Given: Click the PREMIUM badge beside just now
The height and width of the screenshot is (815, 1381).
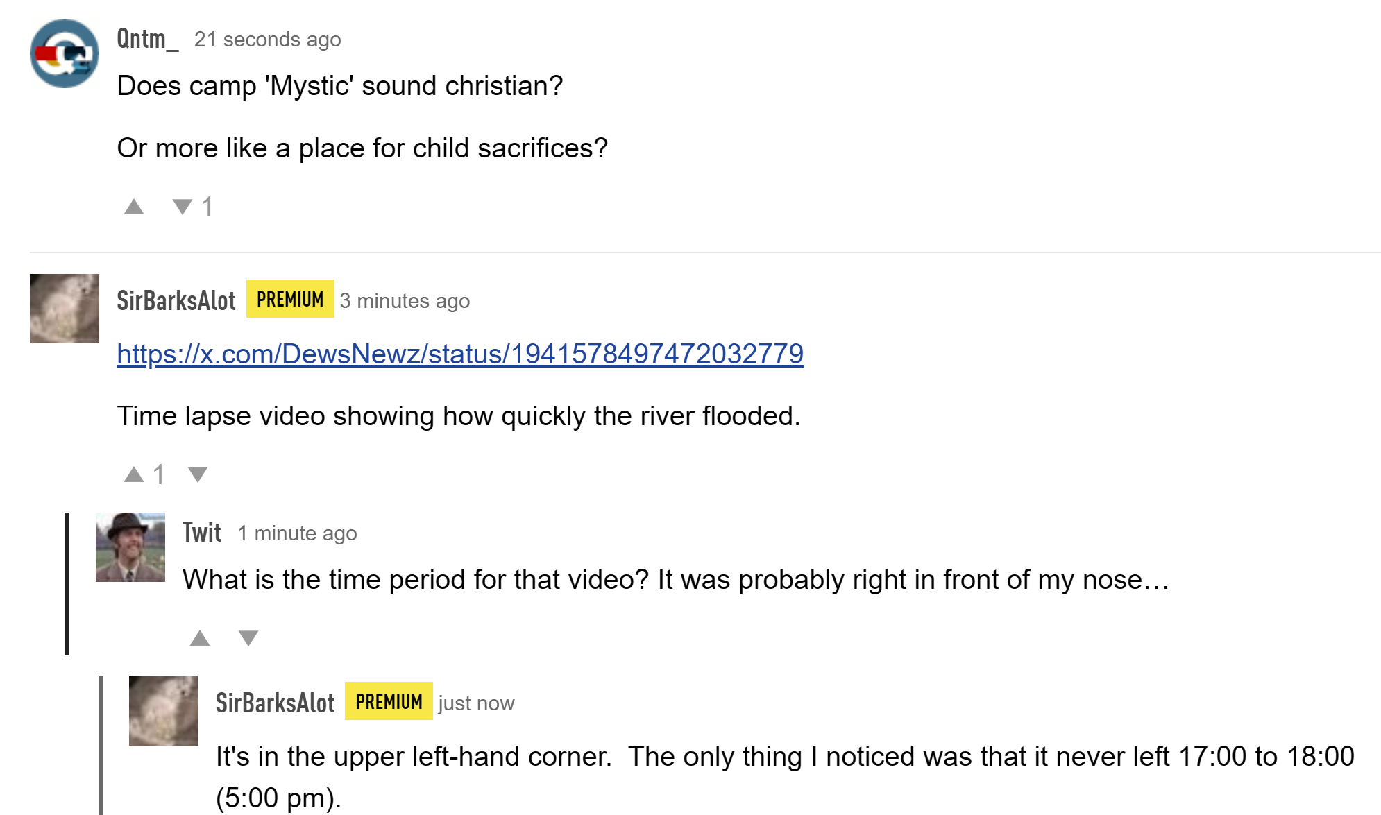Looking at the screenshot, I should click(389, 701).
